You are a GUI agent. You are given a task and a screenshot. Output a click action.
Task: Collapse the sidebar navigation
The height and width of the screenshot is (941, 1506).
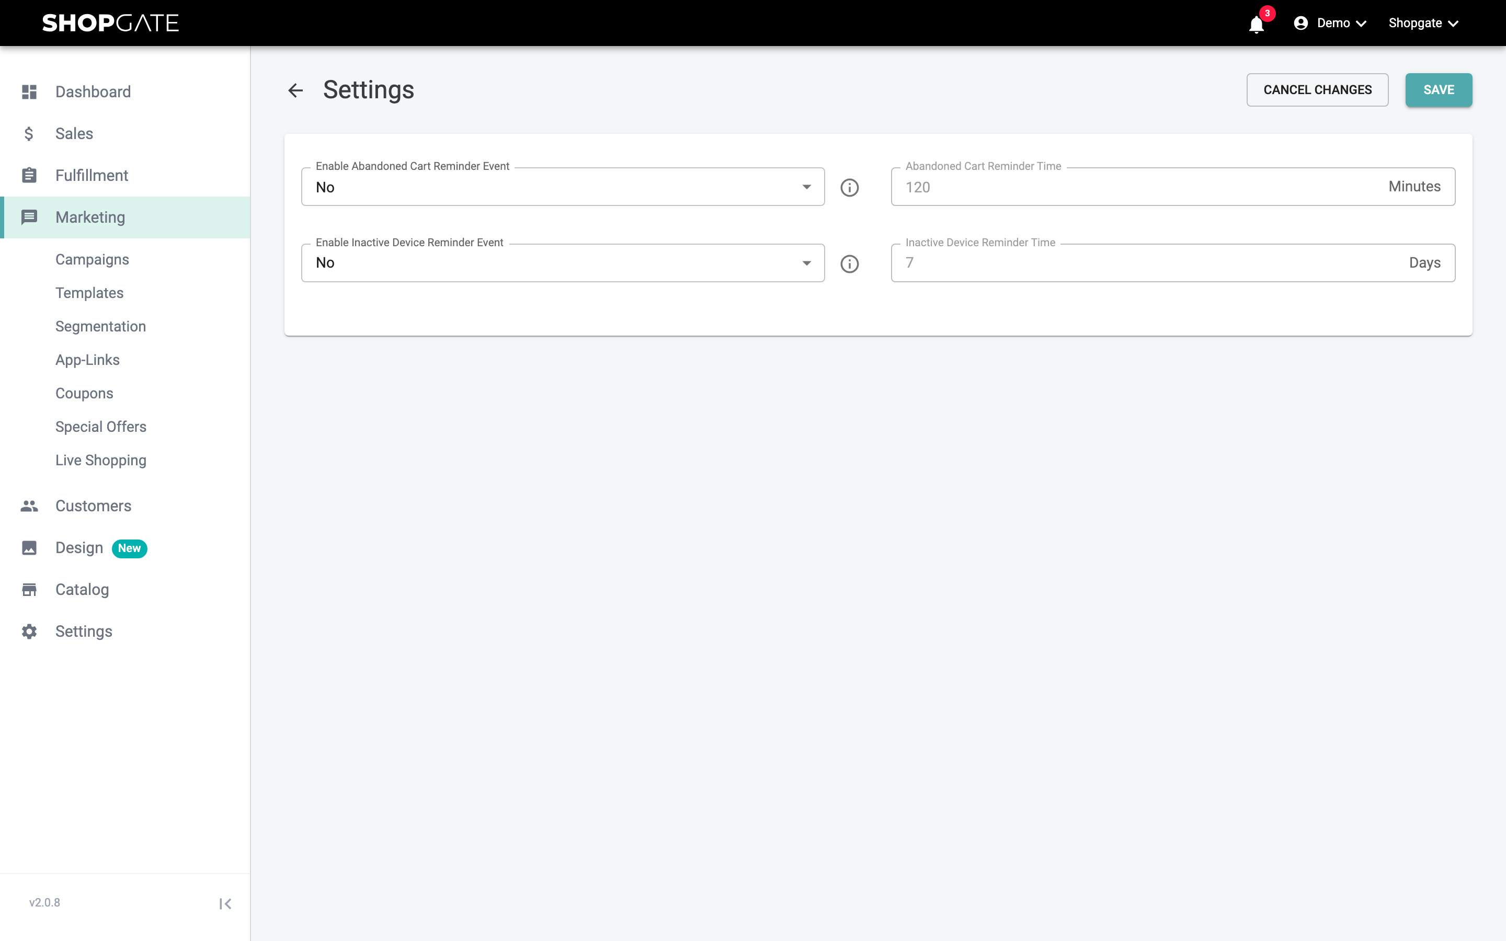tap(225, 904)
